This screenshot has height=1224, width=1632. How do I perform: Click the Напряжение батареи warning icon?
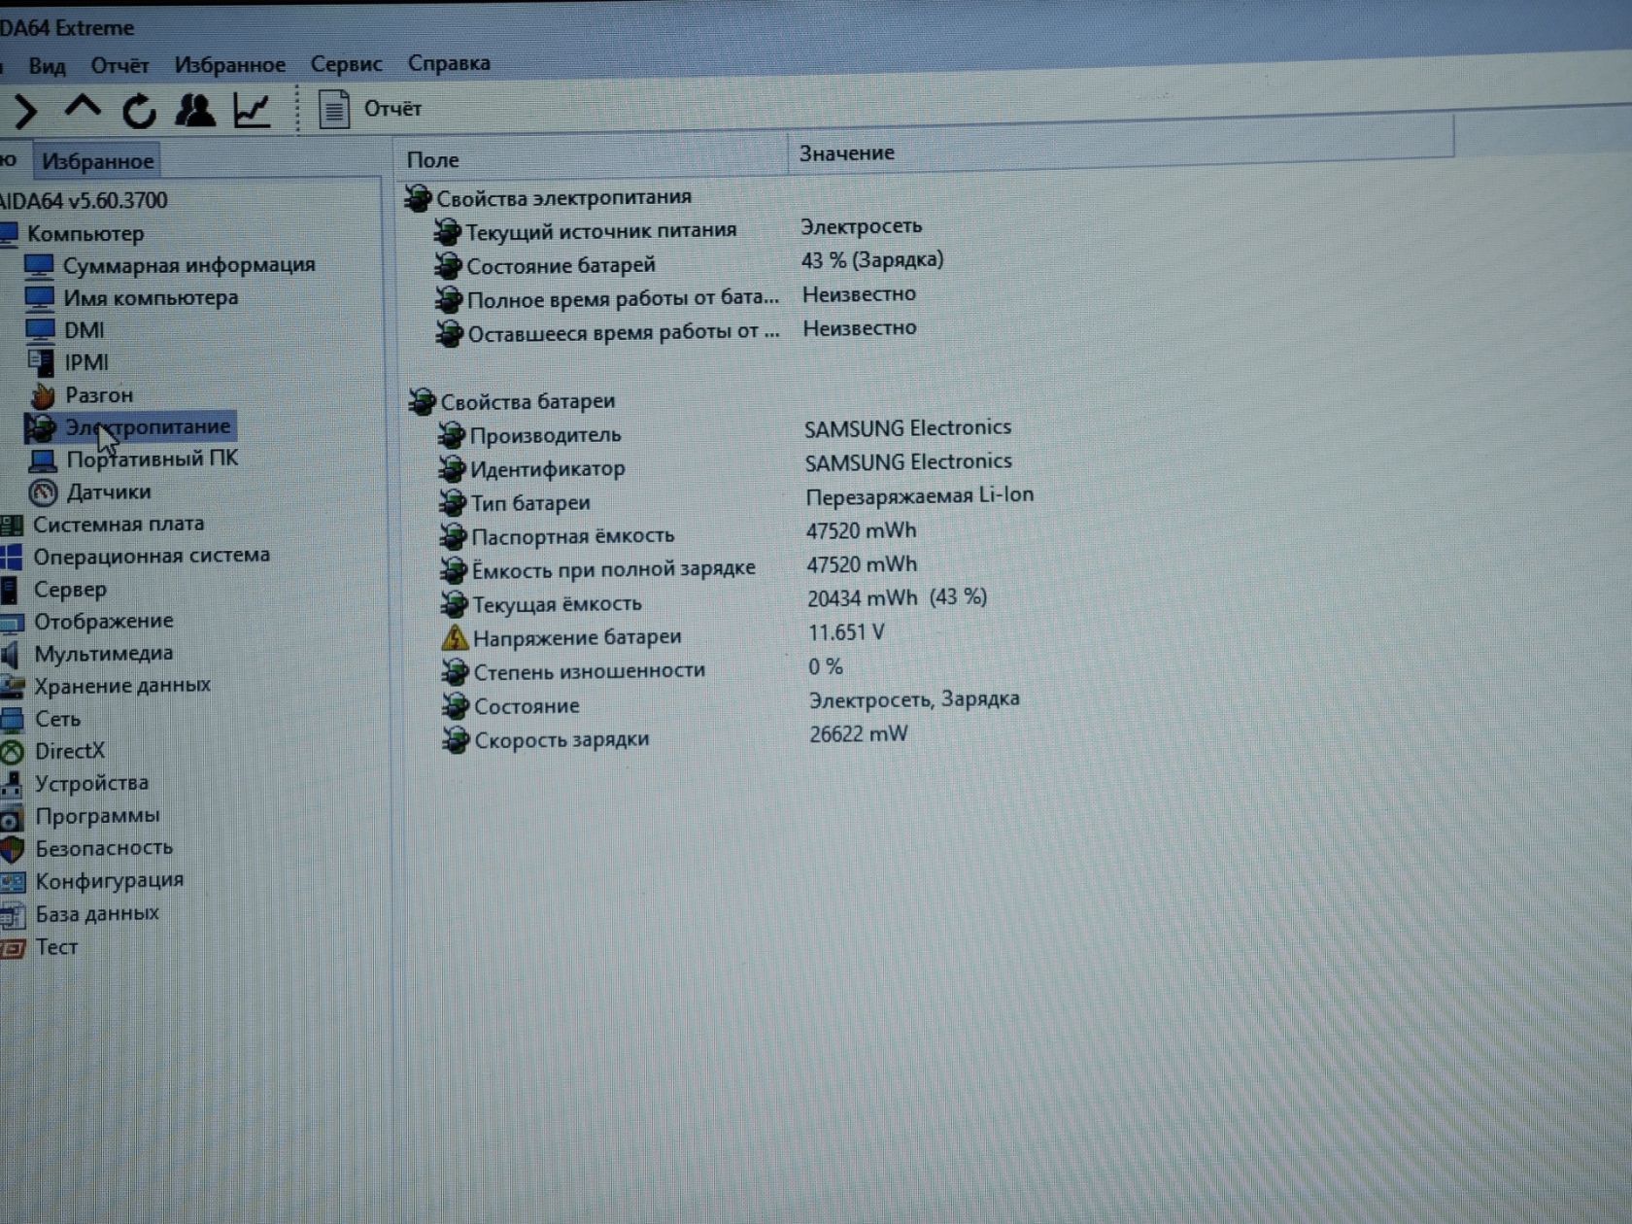(455, 638)
